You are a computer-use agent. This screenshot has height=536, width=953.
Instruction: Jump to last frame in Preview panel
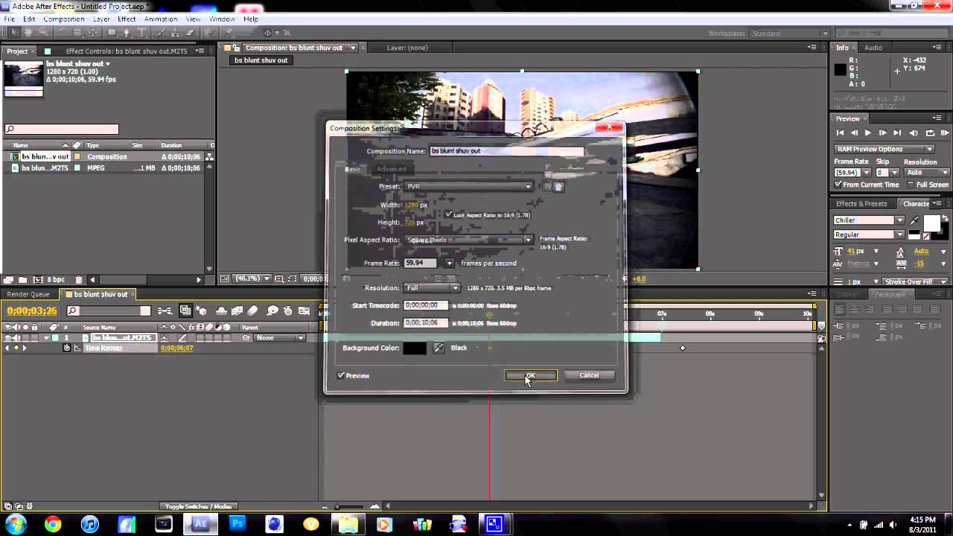click(x=897, y=133)
